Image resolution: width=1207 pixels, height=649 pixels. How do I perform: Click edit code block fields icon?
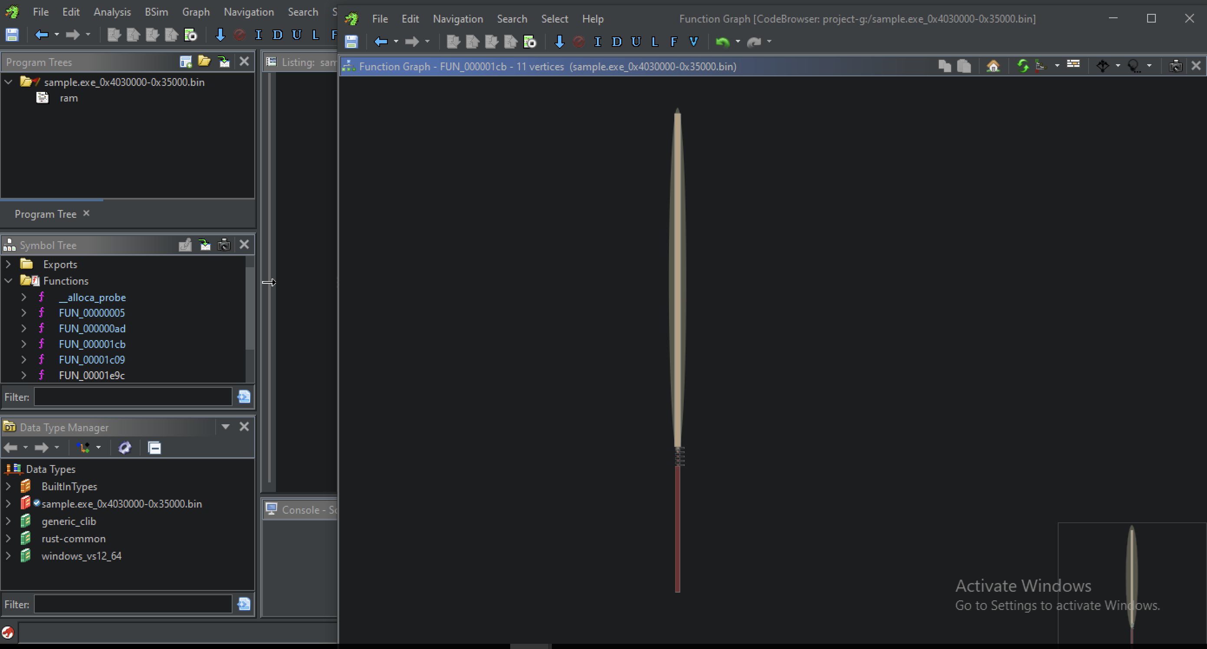click(x=1073, y=64)
